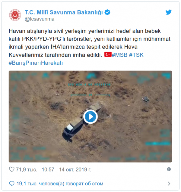Follow the #MSB hashtag
The image size is (181, 192).
pos(119,55)
